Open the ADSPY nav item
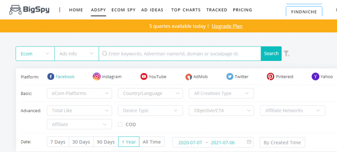The image size is (337, 152). tap(98, 10)
